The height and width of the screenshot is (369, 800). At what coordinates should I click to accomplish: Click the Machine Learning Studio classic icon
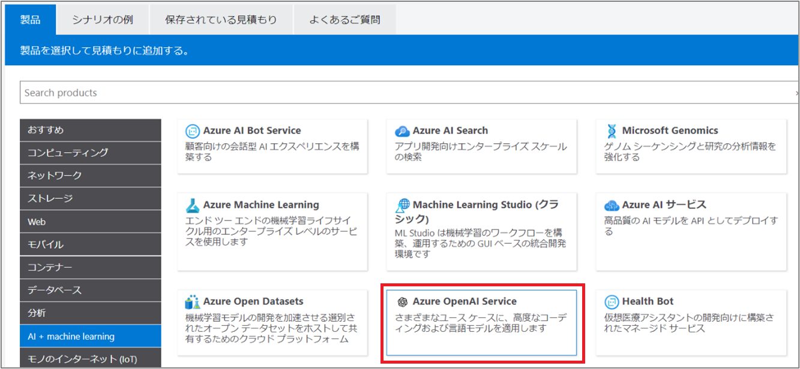click(x=402, y=205)
